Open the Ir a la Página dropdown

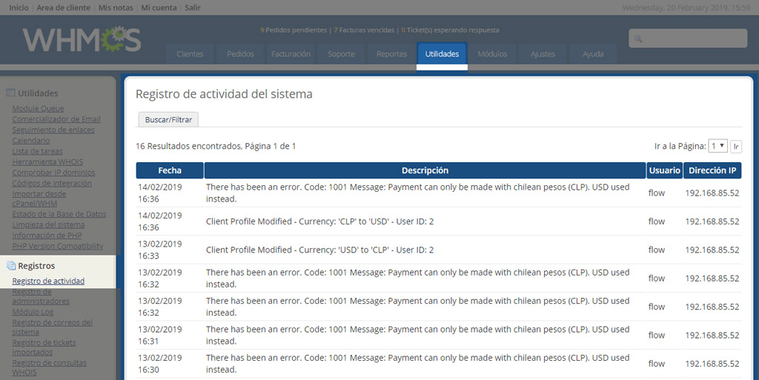point(717,145)
